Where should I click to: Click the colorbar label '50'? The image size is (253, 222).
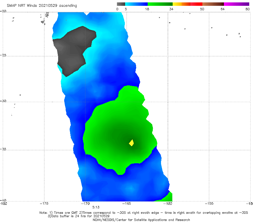pyautogui.click(x=202, y=9)
